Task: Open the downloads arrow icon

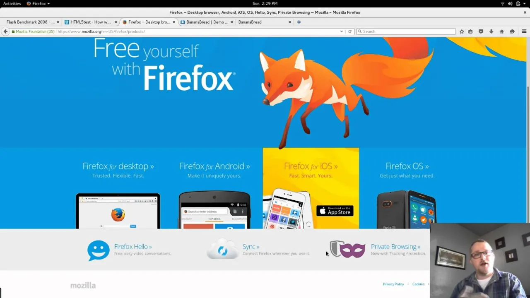Action: click(491, 31)
